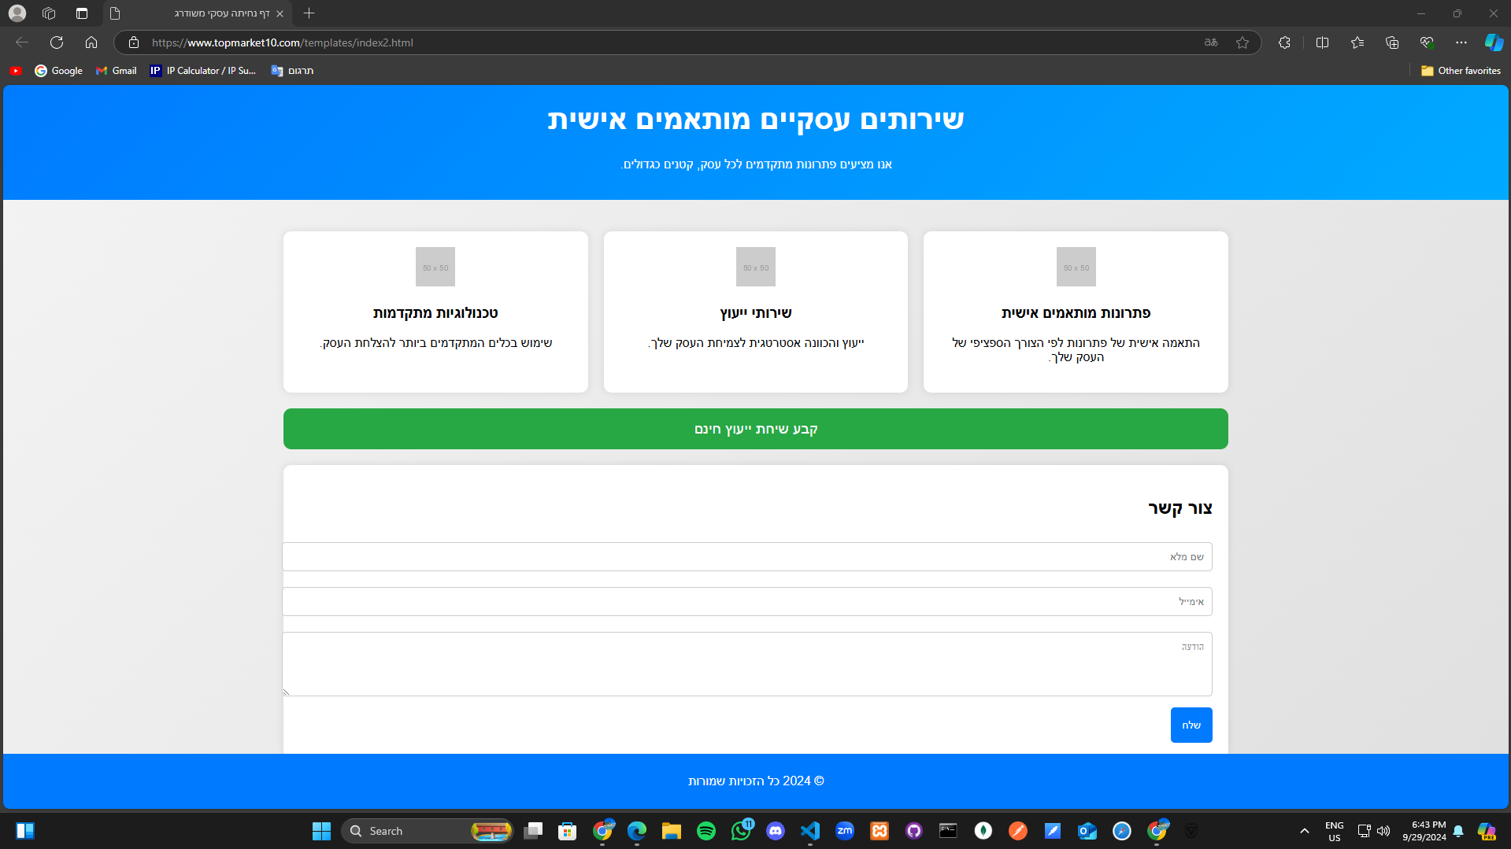Image resolution: width=1511 pixels, height=849 pixels.
Task: Toggle split screen icon in toolbar
Action: tap(1322, 42)
